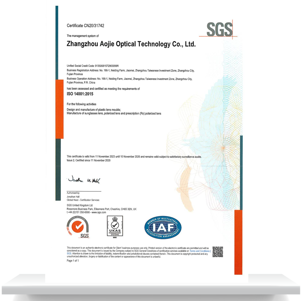
Task: Click the SGS ISO 14001 certification badge
Action: [78, 227]
